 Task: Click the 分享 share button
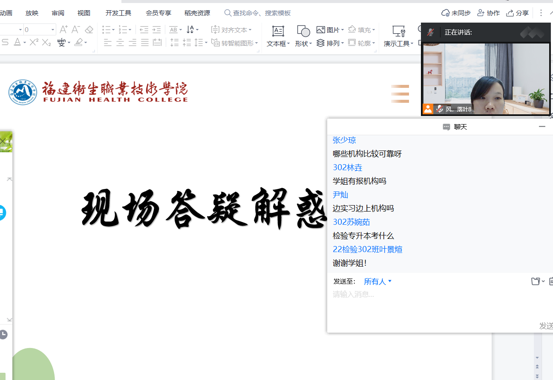point(517,13)
